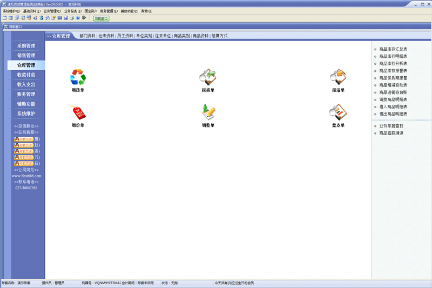Open 商品追踪溯源 in right panel
Image resolution: width=432 pixels, height=288 pixels.
coord(391,133)
